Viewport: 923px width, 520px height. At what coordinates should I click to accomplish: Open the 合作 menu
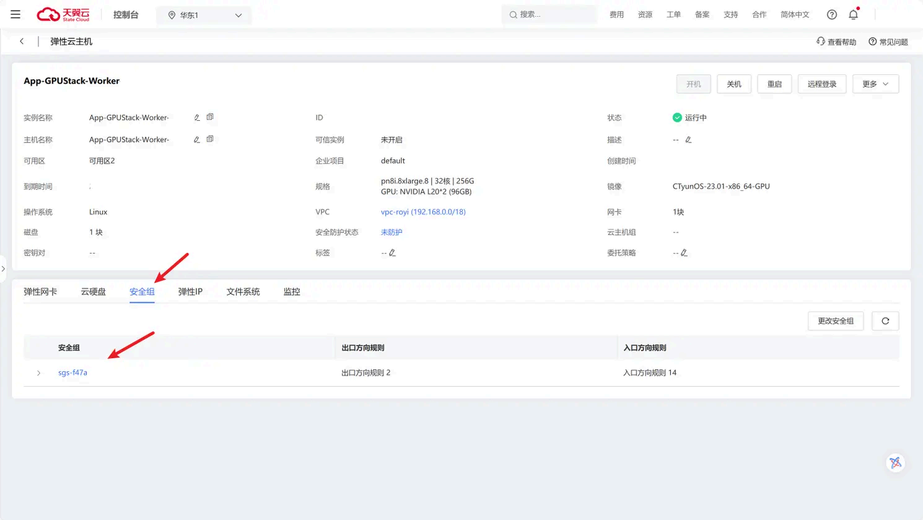759,15
